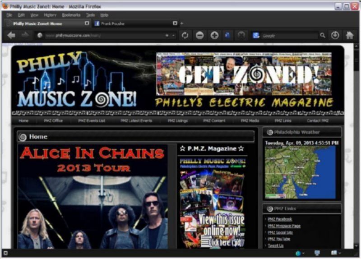The height and width of the screenshot is (259, 361).
Task: Open PMZ Listings in the site navigation
Action: pos(178,120)
